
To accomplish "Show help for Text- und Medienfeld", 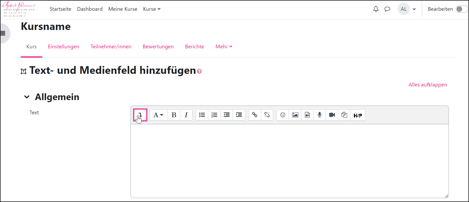I will pos(199,71).
